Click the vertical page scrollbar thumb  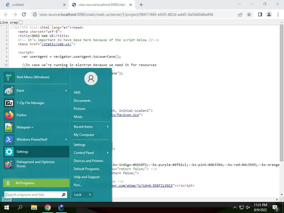pyautogui.click(x=282, y=92)
